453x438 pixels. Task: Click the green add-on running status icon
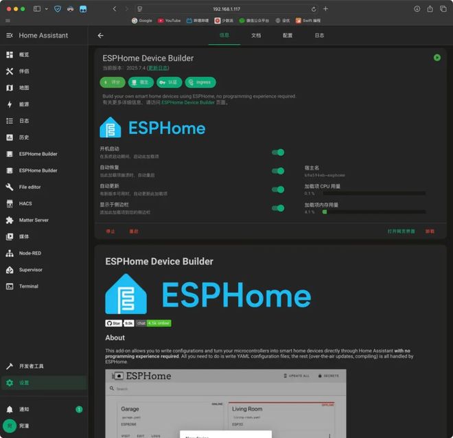(437, 58)
